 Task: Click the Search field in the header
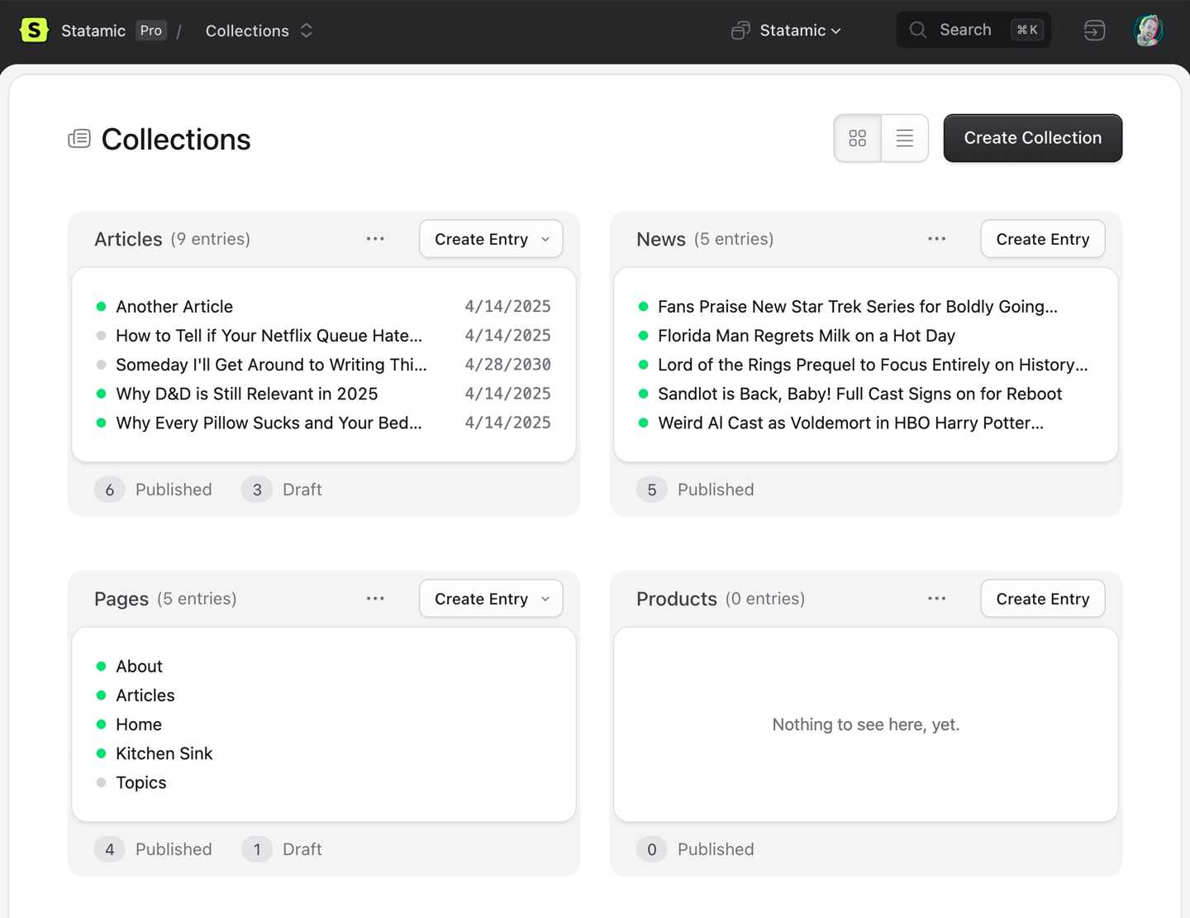coord(973,30)
